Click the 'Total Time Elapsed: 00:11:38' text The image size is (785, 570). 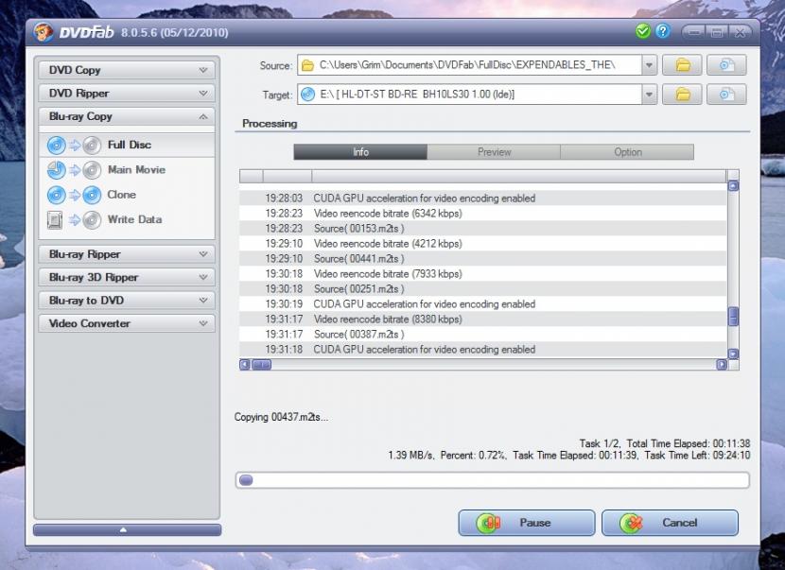click(689, 443)
